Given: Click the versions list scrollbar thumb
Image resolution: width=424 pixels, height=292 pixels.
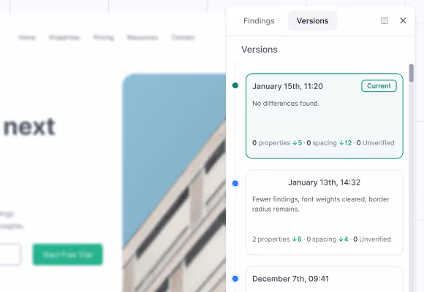Looking at the screenshot, I should pos(412,73).
